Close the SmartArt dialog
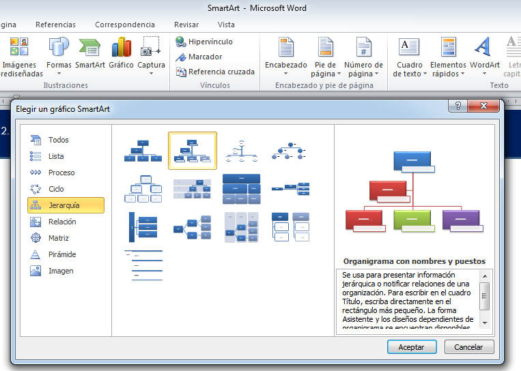Screen dimensions: 521x371 pyautogui.click(x=483, y=106)
